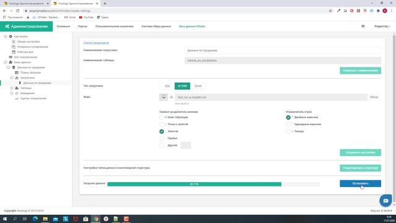Click the Базы данных icon in tree
This screenshot has height=223, width=396.
[x=11, y=62]
